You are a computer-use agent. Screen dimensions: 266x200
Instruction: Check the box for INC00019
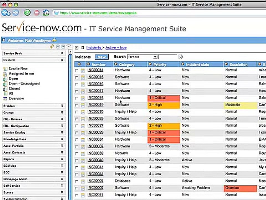(76, 105)
